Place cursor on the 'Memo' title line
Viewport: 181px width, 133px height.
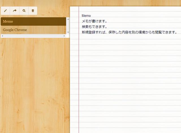click(x=86, y=16)
